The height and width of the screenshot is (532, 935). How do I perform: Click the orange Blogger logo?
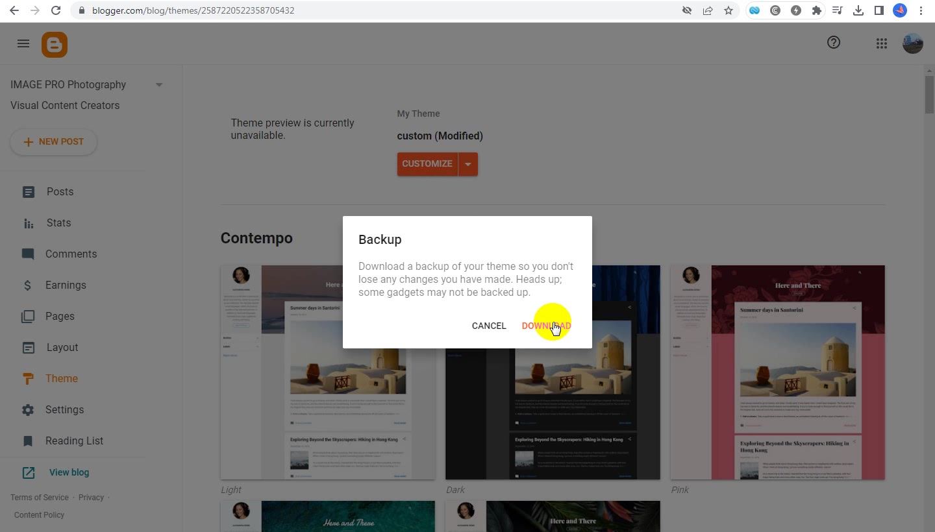click(55, 44)
